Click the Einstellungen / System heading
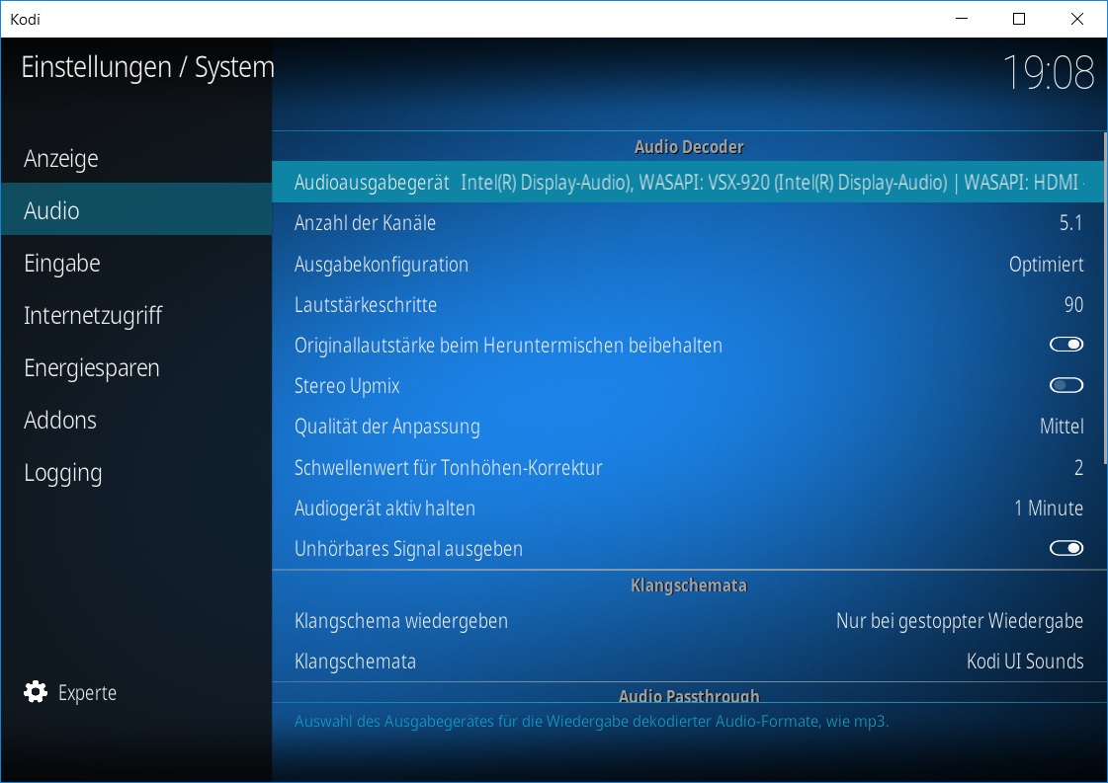Viewport: 1108px width, 783px height. point(147,67)
